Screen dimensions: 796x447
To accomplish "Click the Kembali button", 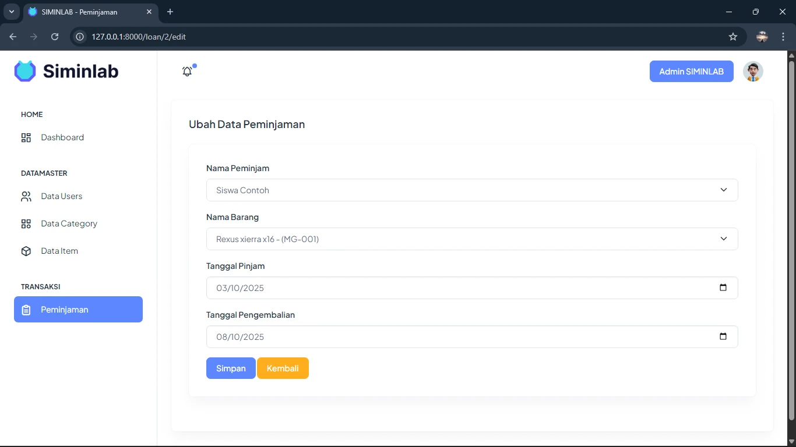I will [283, 368].
